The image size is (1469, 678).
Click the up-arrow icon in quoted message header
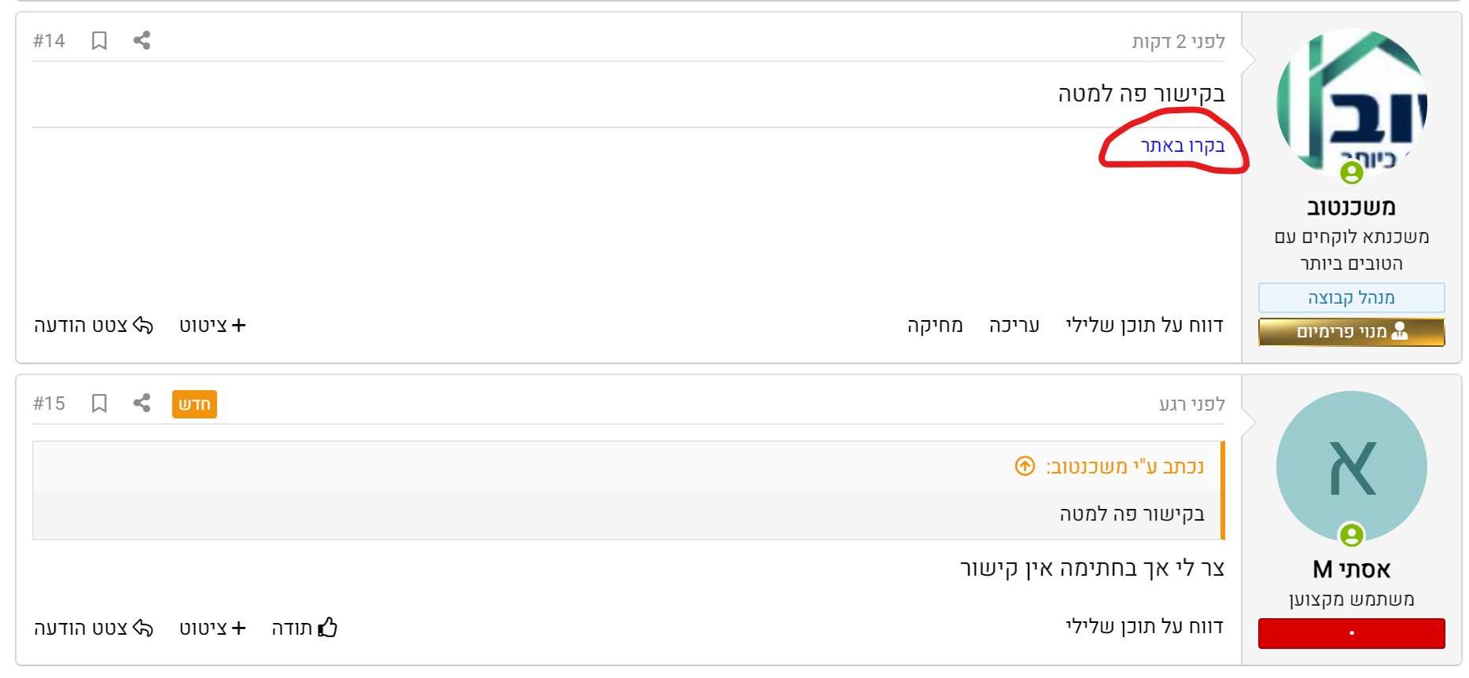(1025, 466)
